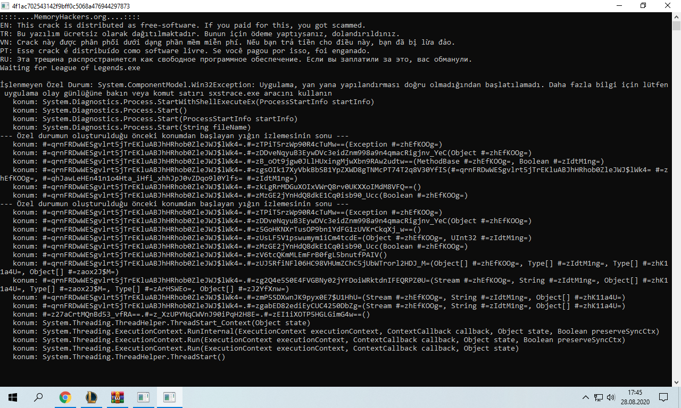This screenshot has width=681, height=408.
Task: Launch Google Chrome from the taskbar
Action: (x=65, y=397)
